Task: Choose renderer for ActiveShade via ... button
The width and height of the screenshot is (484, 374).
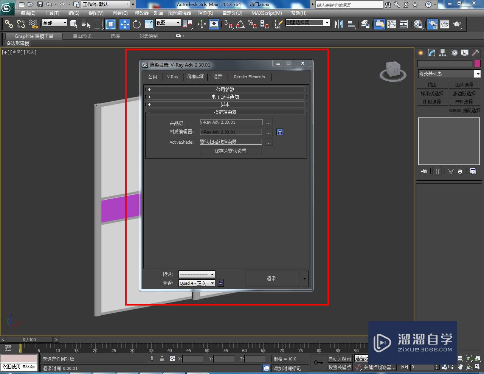Action: [269, 142]
